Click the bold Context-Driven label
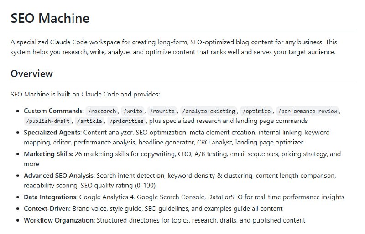Image resolution: width=365 pixels, height=234 pixels. pyautogui.click(x=47, y=208)
